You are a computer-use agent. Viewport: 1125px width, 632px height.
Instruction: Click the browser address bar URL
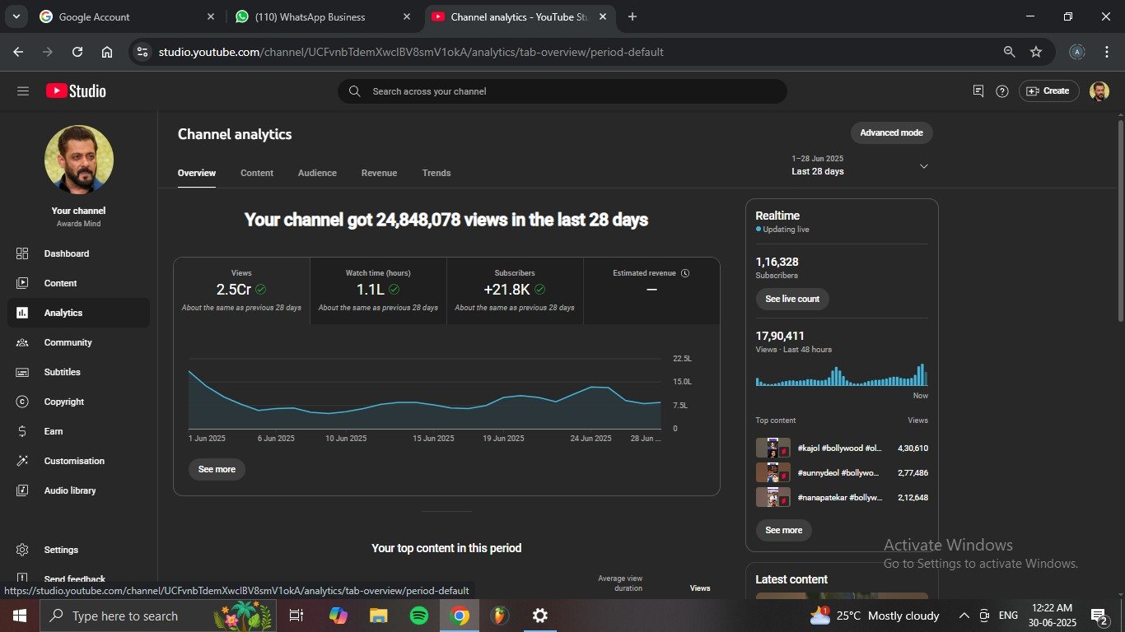click(x=411, y=52)
